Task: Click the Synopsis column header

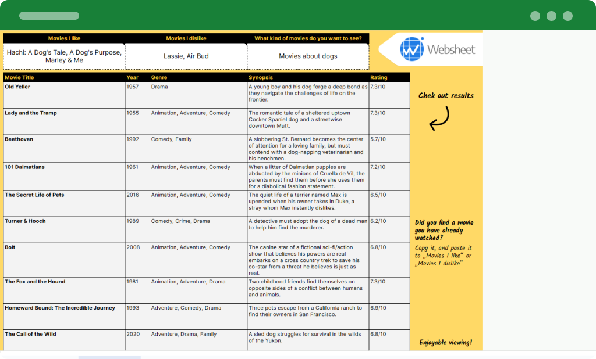Action: coord(308,77)
